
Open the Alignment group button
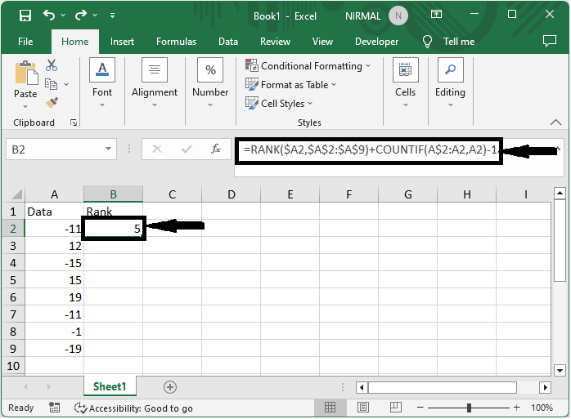tap(155, 83)
